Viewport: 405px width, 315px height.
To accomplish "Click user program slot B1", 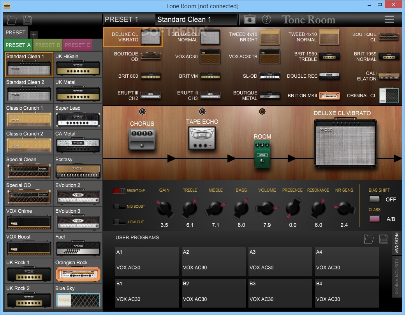I will click(147, 293).
